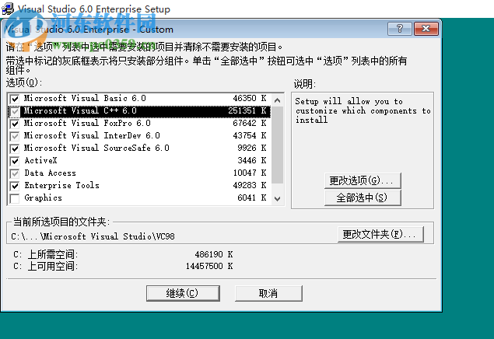
Task: Click the 更改文件夹(F)... button
Action: [x=380, y=234]
